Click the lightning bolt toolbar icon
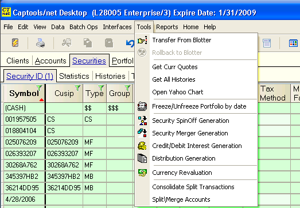Image resolution: width=300 pixels, height=208 pixels. pyautogui.click(x=15, y=43)
